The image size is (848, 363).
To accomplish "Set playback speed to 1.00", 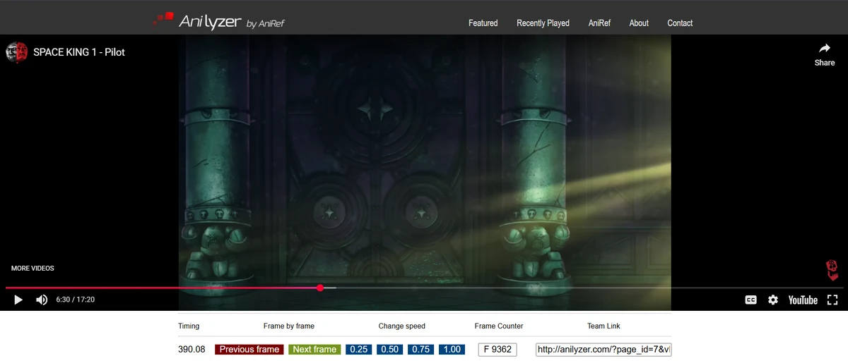I will click(x=452, y=350).
